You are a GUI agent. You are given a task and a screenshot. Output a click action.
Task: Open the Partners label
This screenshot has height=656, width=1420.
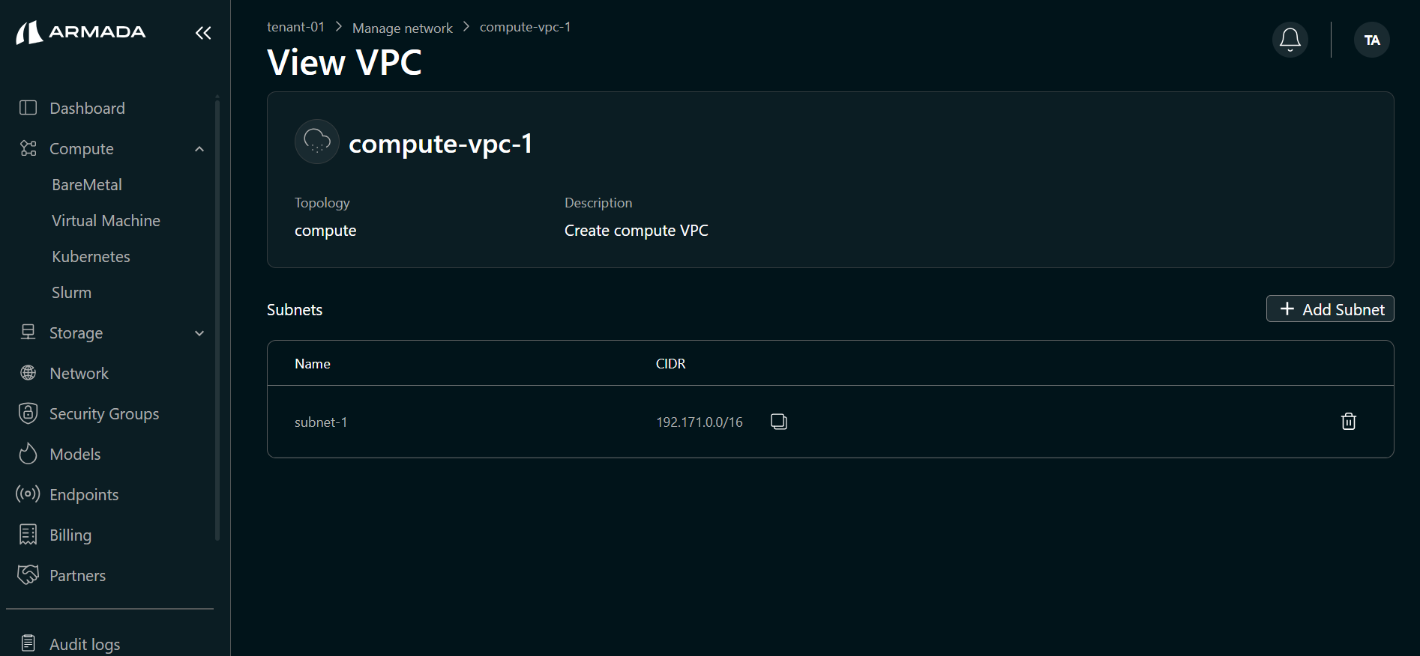coord(77,576)
